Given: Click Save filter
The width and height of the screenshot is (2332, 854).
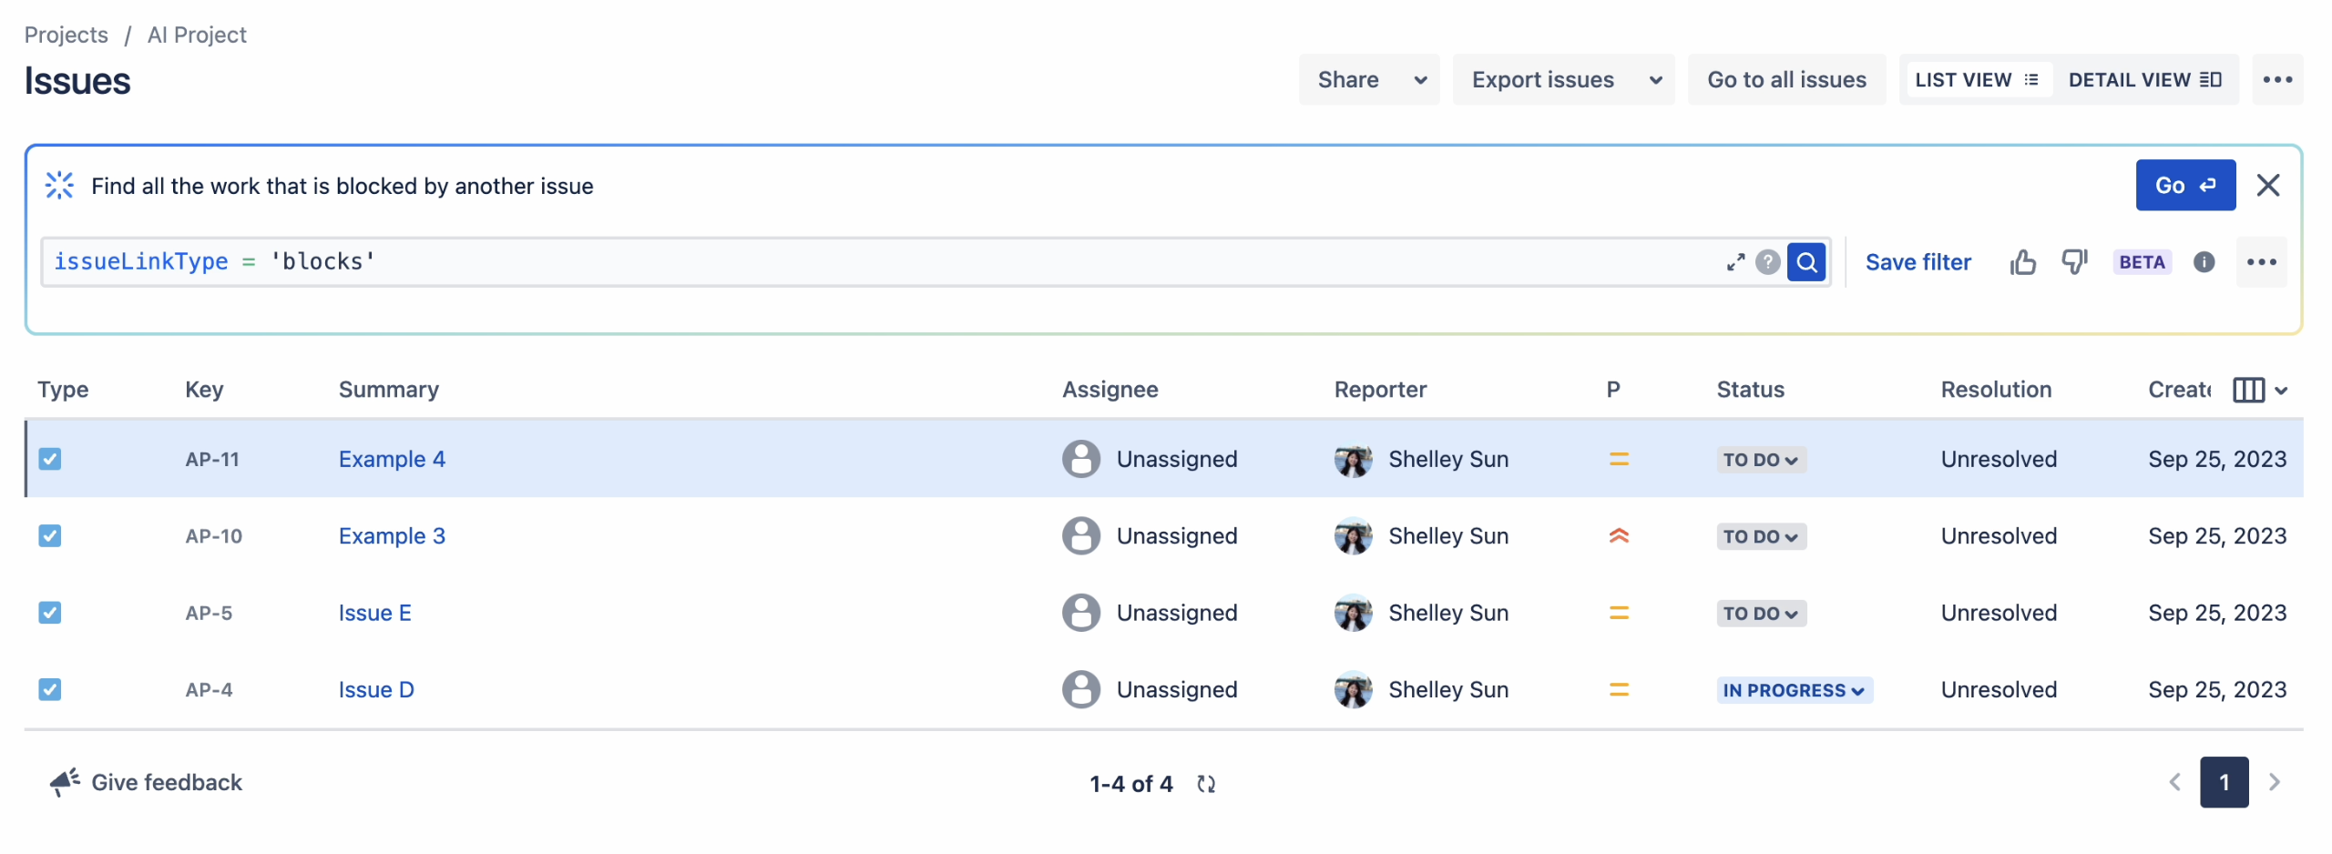Looking at the screenshot, I should [1918, 261].
